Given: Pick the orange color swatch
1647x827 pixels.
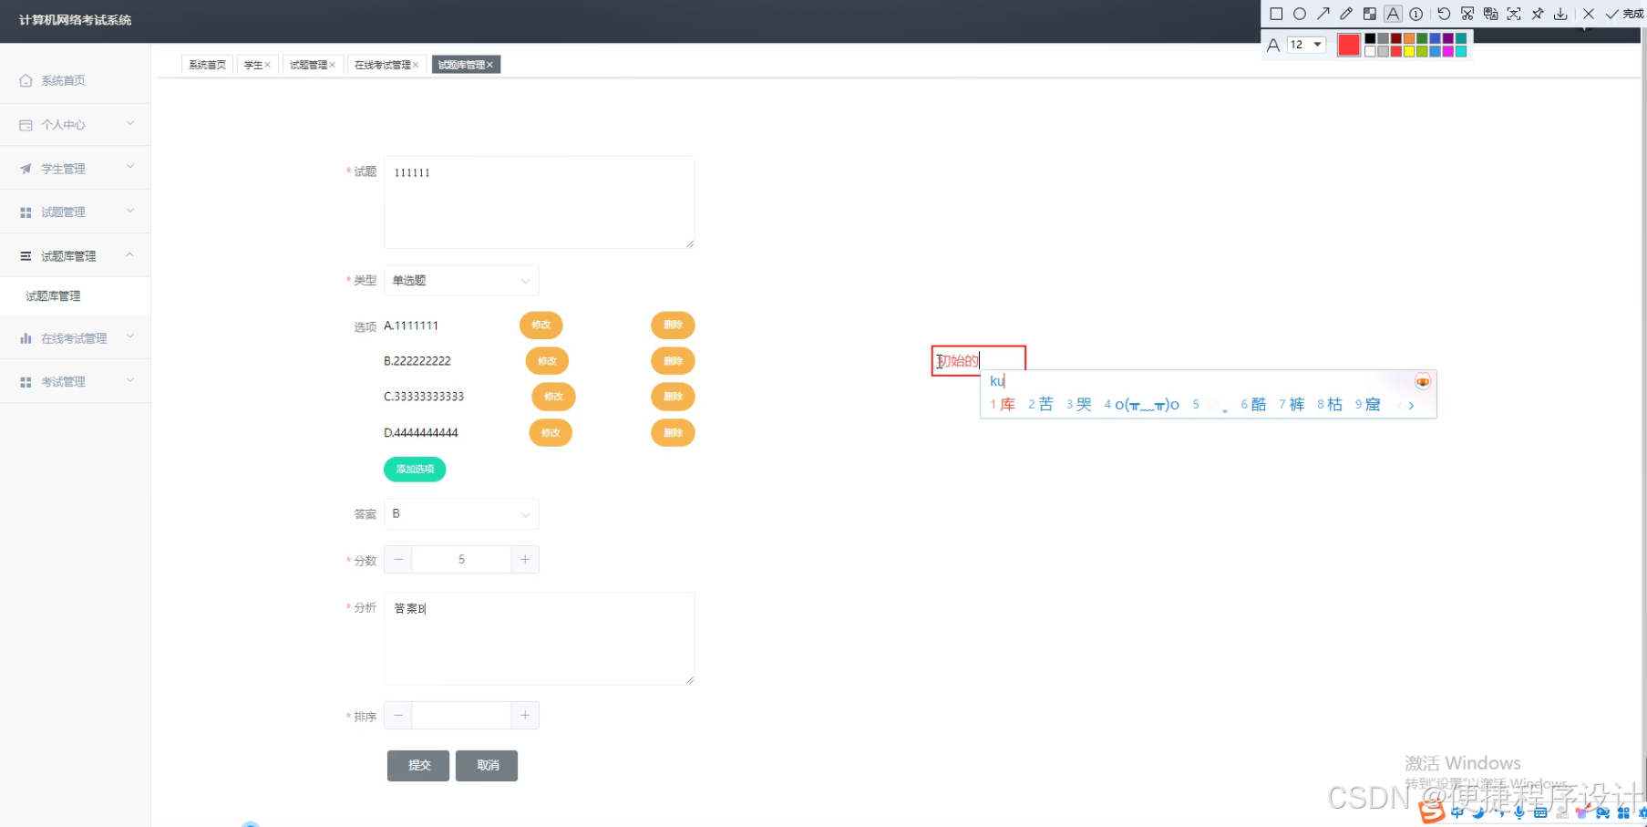Looking at the screenshot, I should tap(1409, 38).
